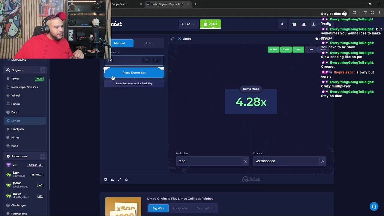This screenshot has width=384, height=216.
Task: Open the $25K Daily Race entry
Action: click(x=25, y=174)
